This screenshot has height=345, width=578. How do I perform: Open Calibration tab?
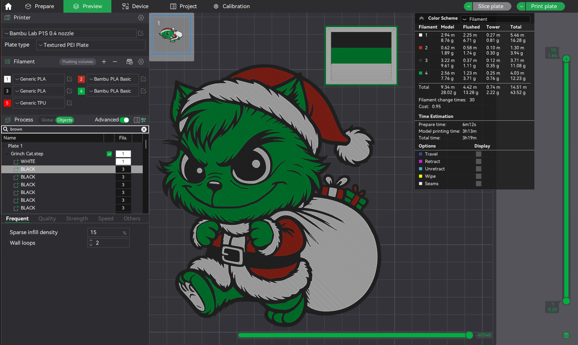(232, 6)
